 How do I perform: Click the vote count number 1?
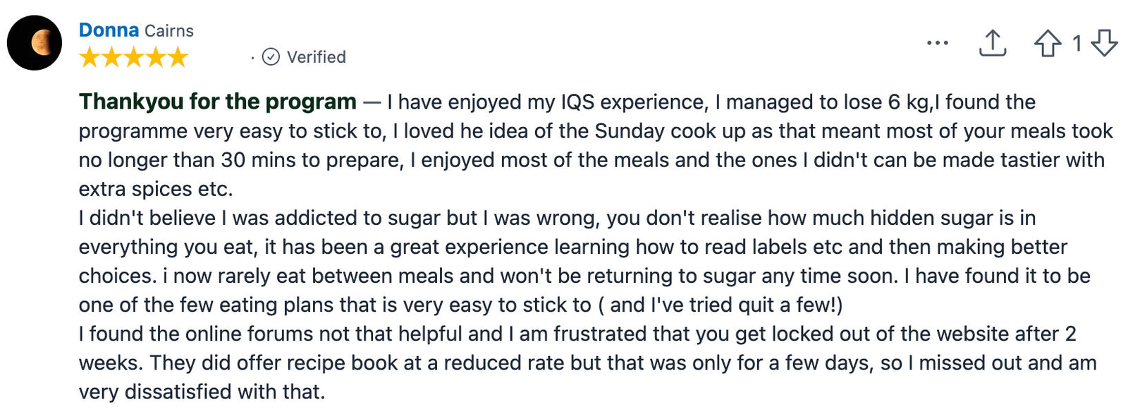(1077, 44)
